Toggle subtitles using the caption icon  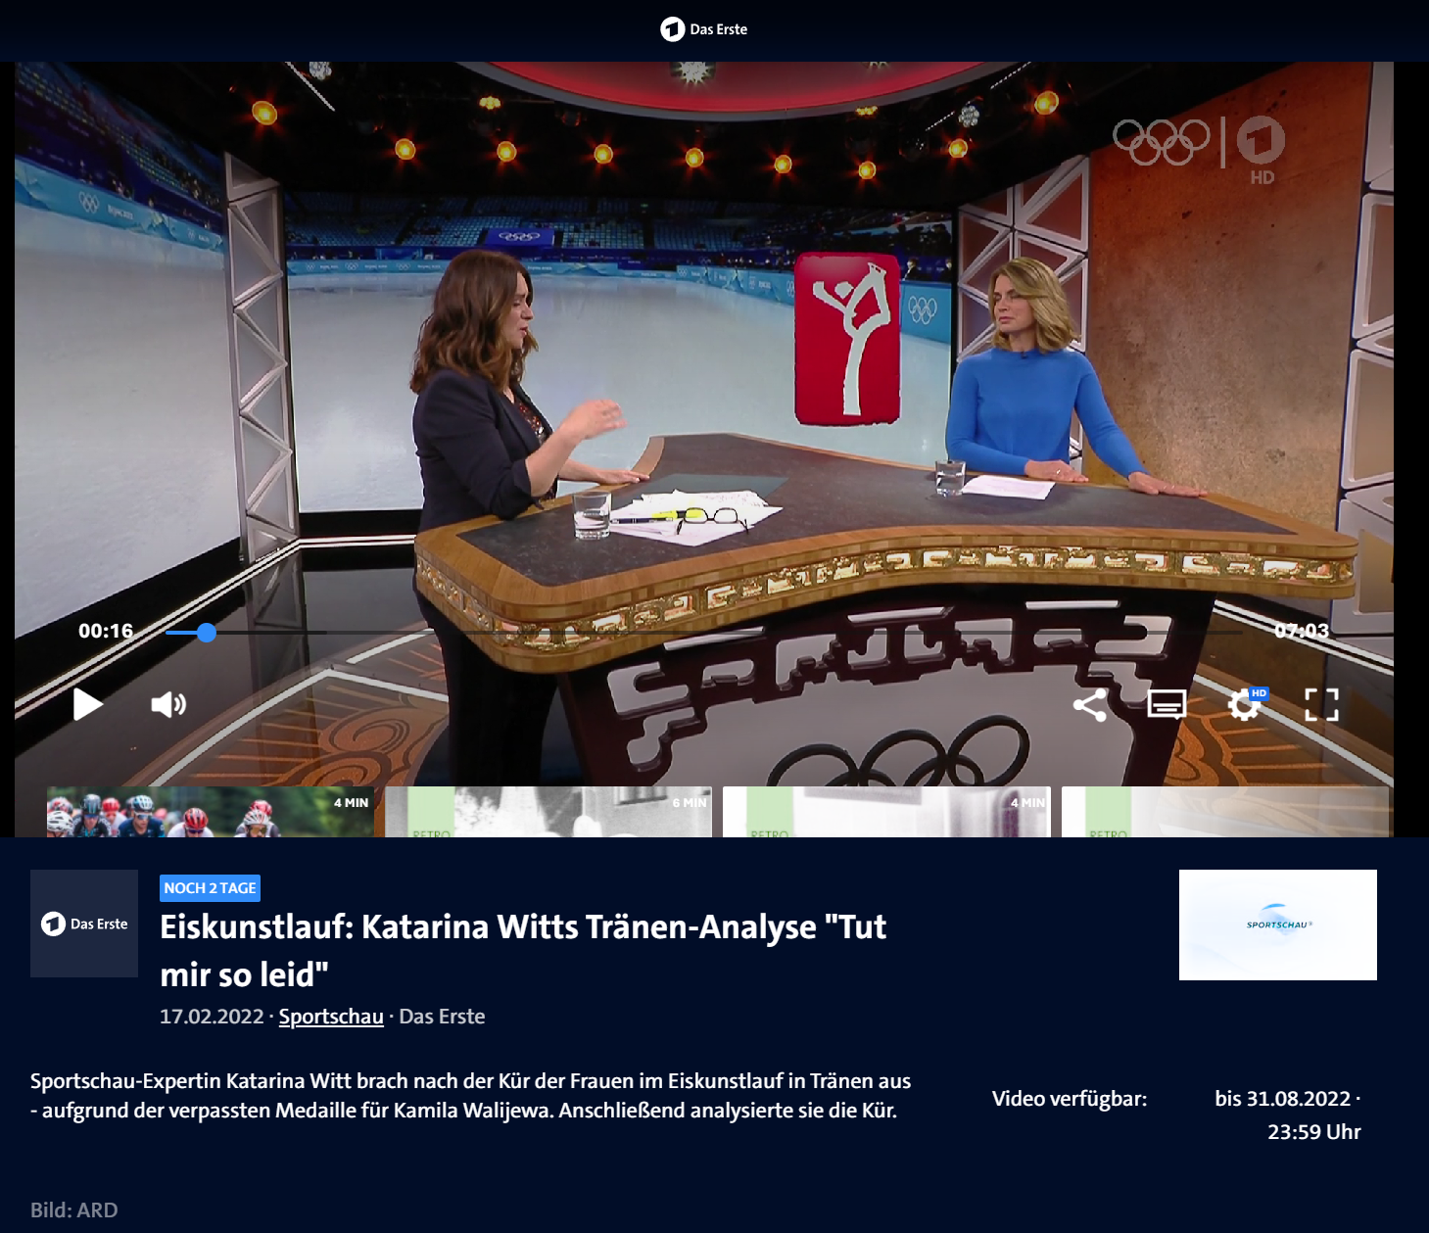pos(1167,704)
